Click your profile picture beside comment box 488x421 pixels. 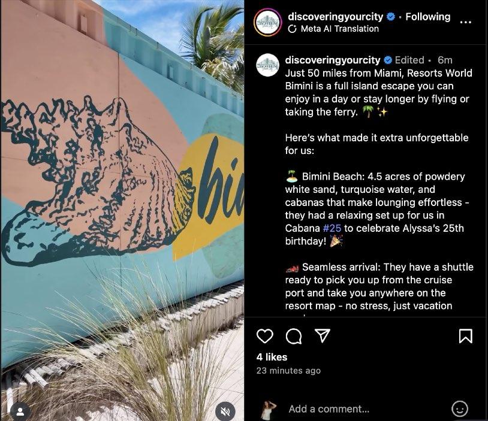pos(269,410)
